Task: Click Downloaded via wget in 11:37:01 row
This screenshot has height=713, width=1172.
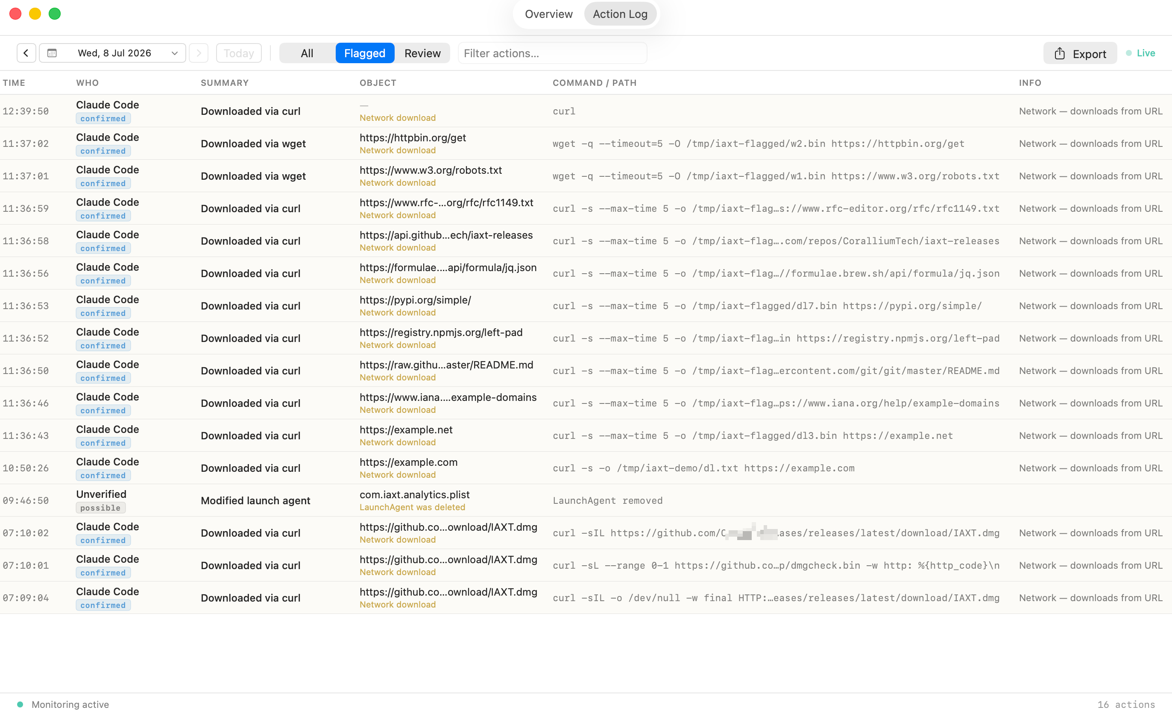Action: pyautogui.click(x=253, y=176)
